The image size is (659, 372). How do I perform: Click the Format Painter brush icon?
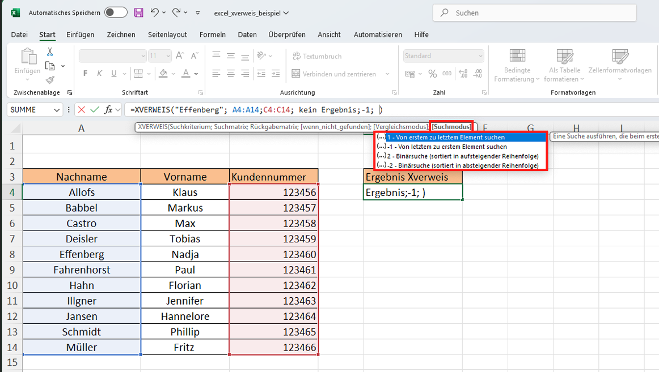(x=50, y=80)
